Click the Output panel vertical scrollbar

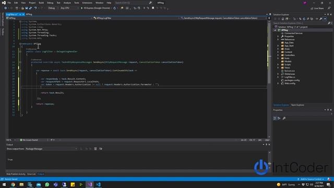[x=269, y=160]
